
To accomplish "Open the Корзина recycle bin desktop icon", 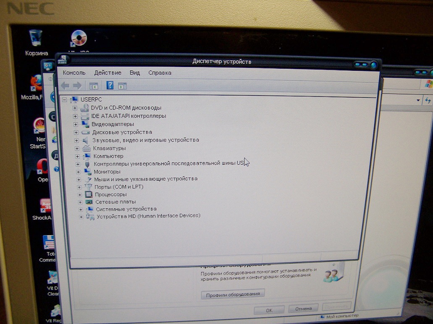I will click(x=36, y=39).
